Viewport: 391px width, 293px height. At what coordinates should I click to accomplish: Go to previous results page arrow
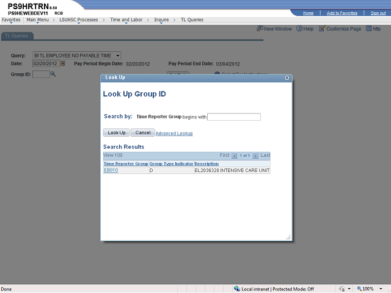click(234, 156)
